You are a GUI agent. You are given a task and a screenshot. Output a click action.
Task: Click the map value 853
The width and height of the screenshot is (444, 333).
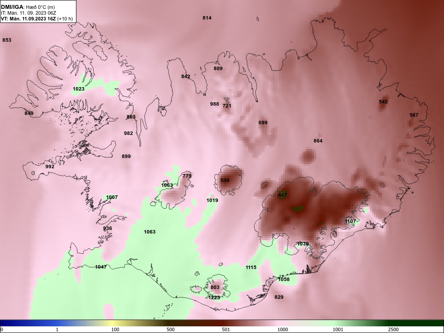coord(7,40)
